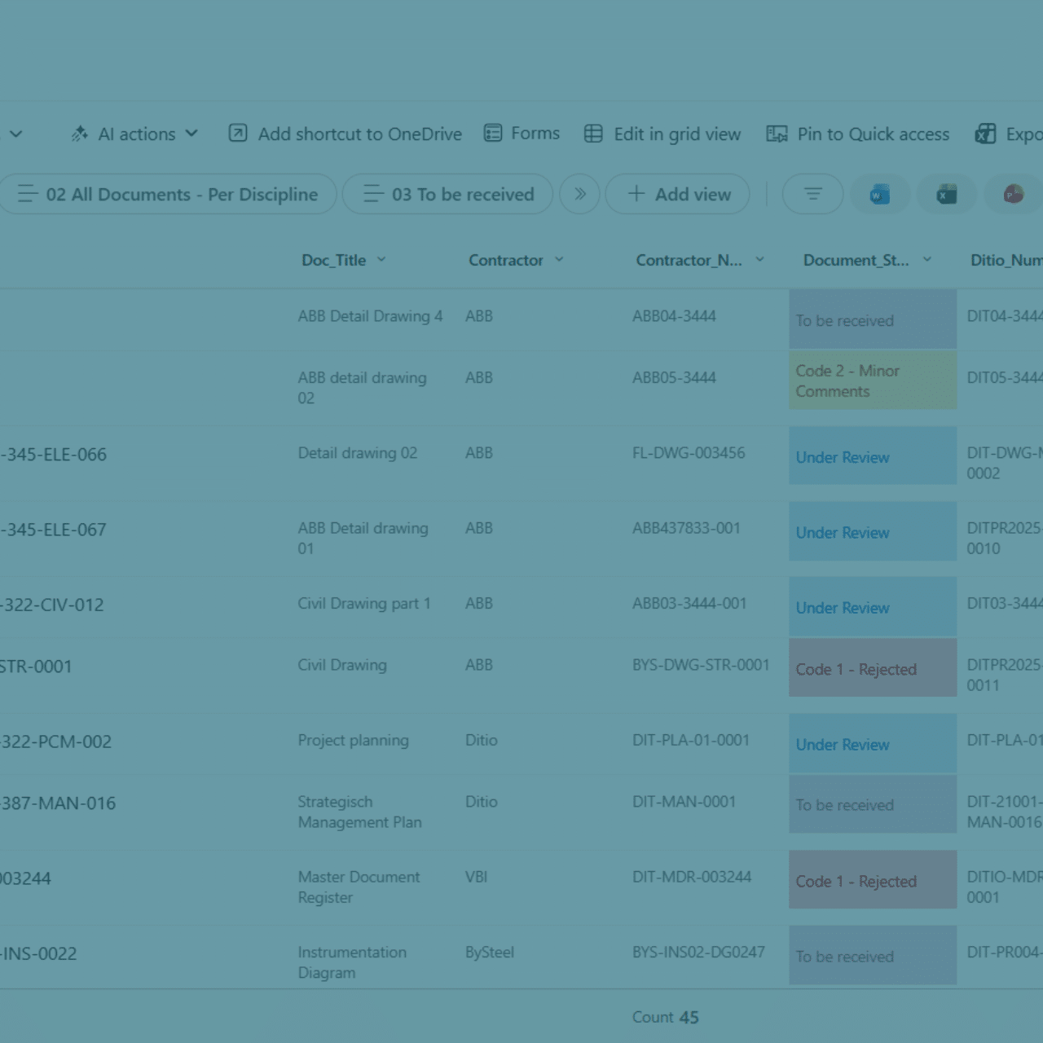Image resolution: width=1043 pixels, height=1043 pixels.
Task: Expand hidden views with the double chevron
Action: (x=579, y=194)
